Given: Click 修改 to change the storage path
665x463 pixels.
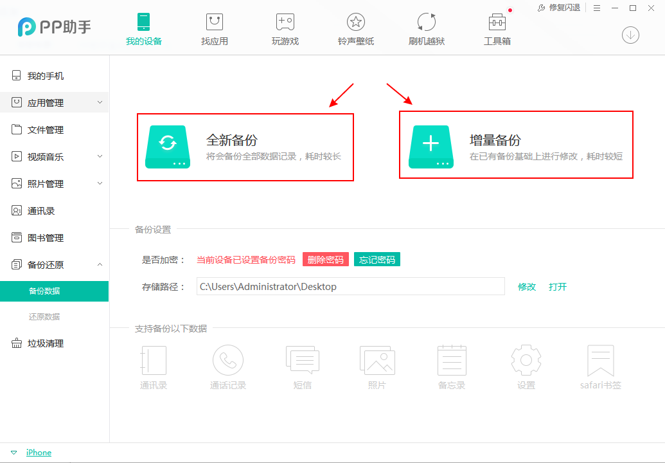Looking at the screenshot, I should click(526, 287).
